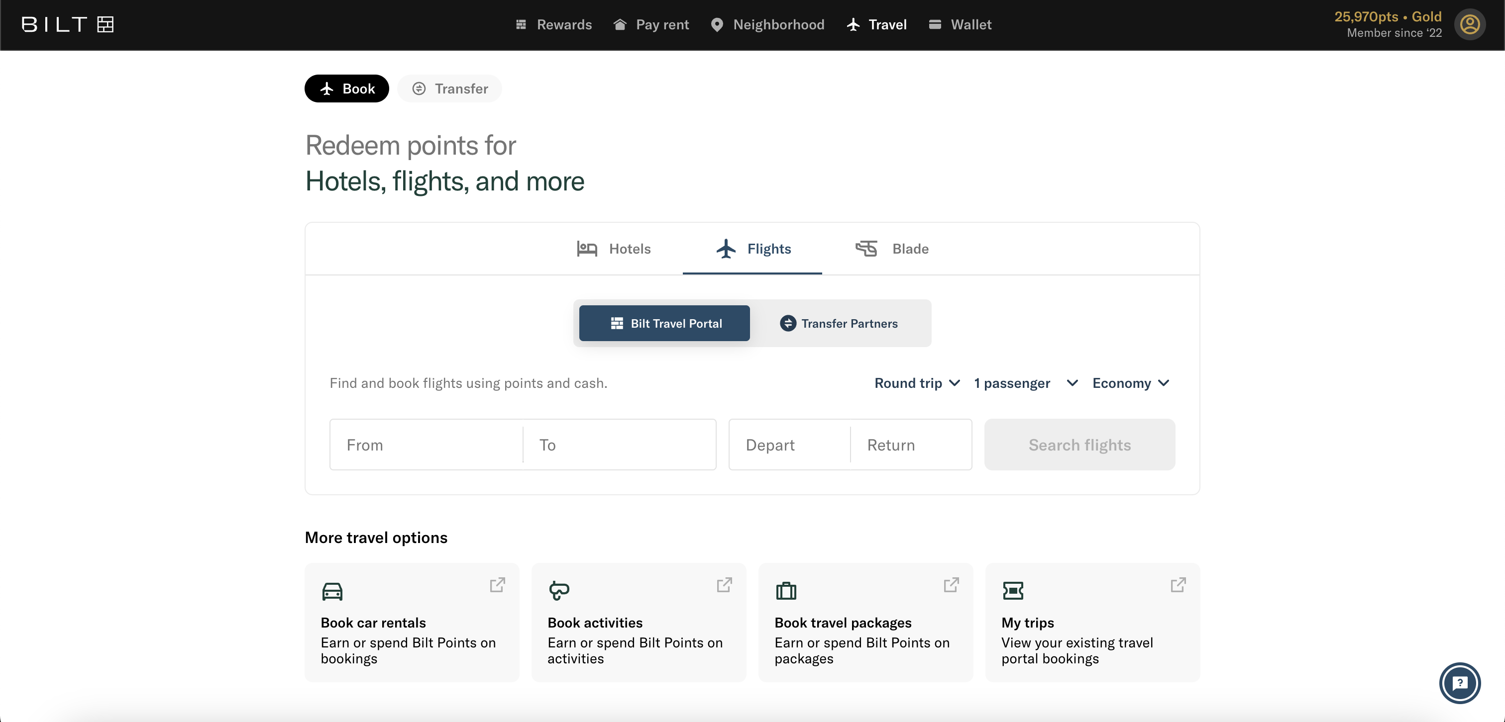Image resolution: width=1505 pixels, height=722 pixels.
Task: Click the card icon beside Wallet
Action: click(935, 24)
